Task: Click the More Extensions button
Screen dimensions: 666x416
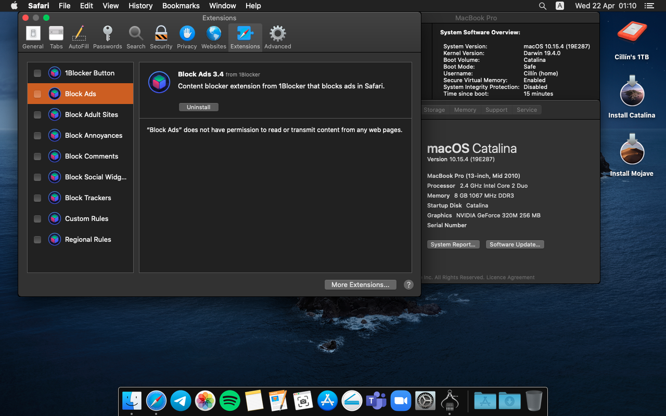Action: click(360, 284)
